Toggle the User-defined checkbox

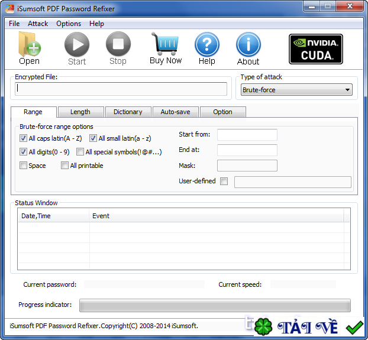[x=224, y=182]
